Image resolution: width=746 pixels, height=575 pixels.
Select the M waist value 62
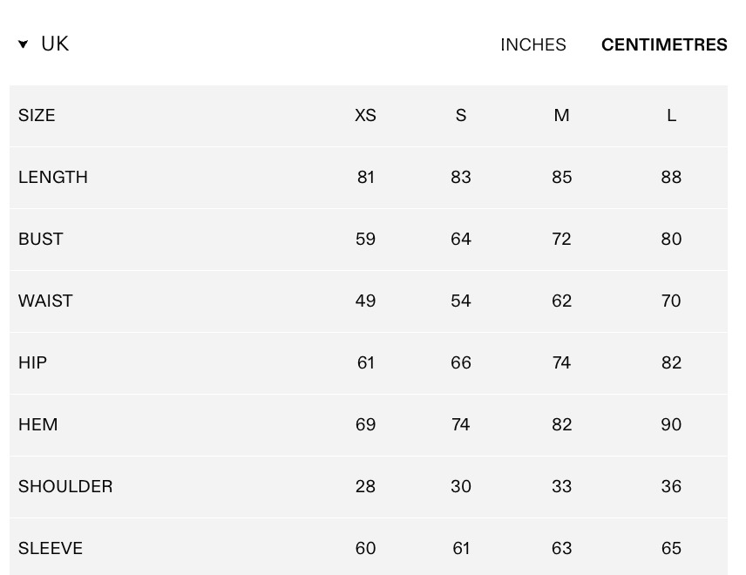561,301
